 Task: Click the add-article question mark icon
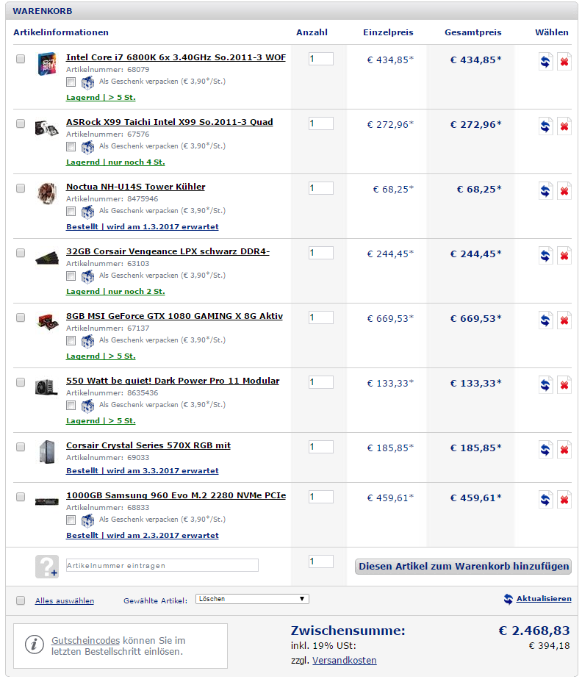[x=47, y=567]
